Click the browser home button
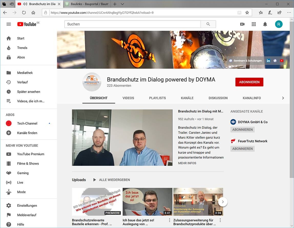294x228 pixels. pyautogui.click(x=33, y=13)
